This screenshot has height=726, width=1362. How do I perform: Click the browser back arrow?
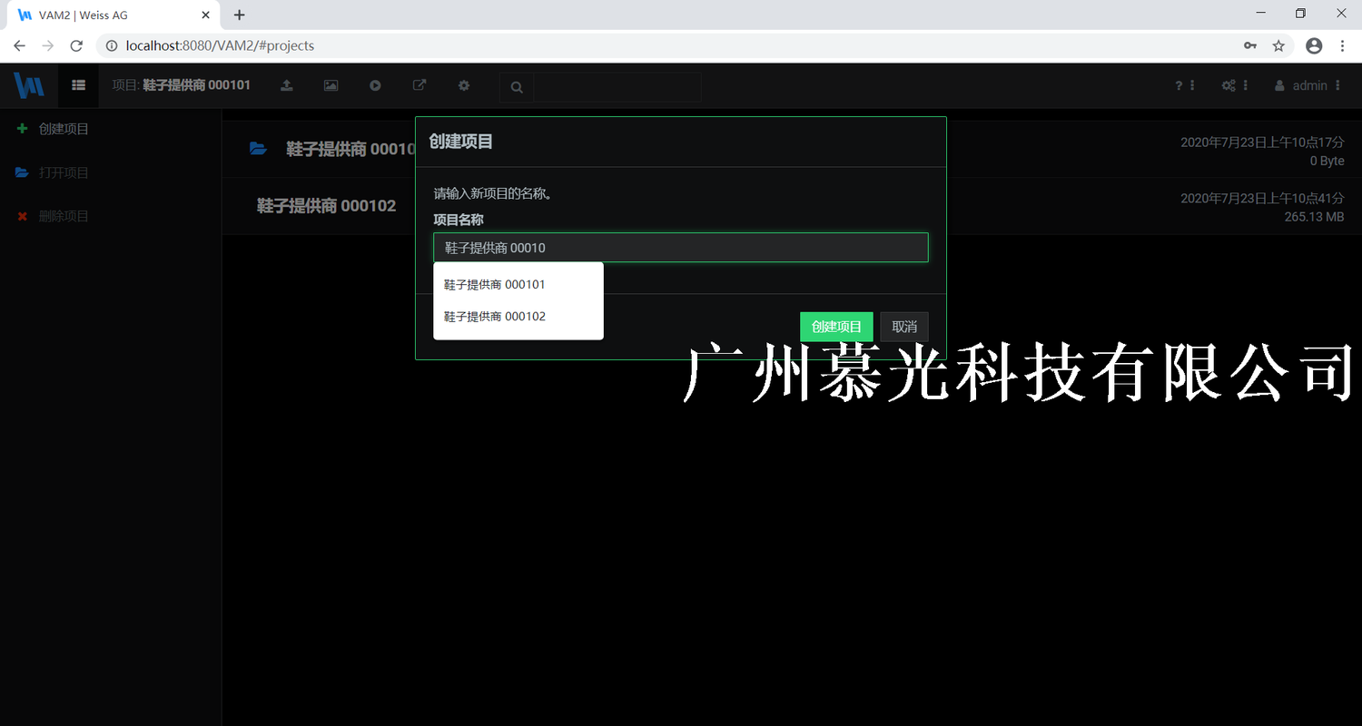tap(20, 45)
